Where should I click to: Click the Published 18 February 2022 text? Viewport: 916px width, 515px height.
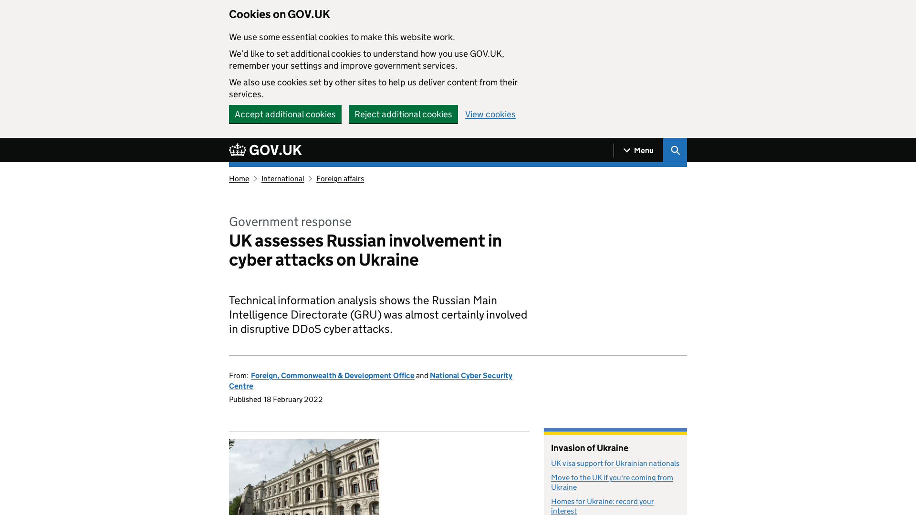point(276,400)
